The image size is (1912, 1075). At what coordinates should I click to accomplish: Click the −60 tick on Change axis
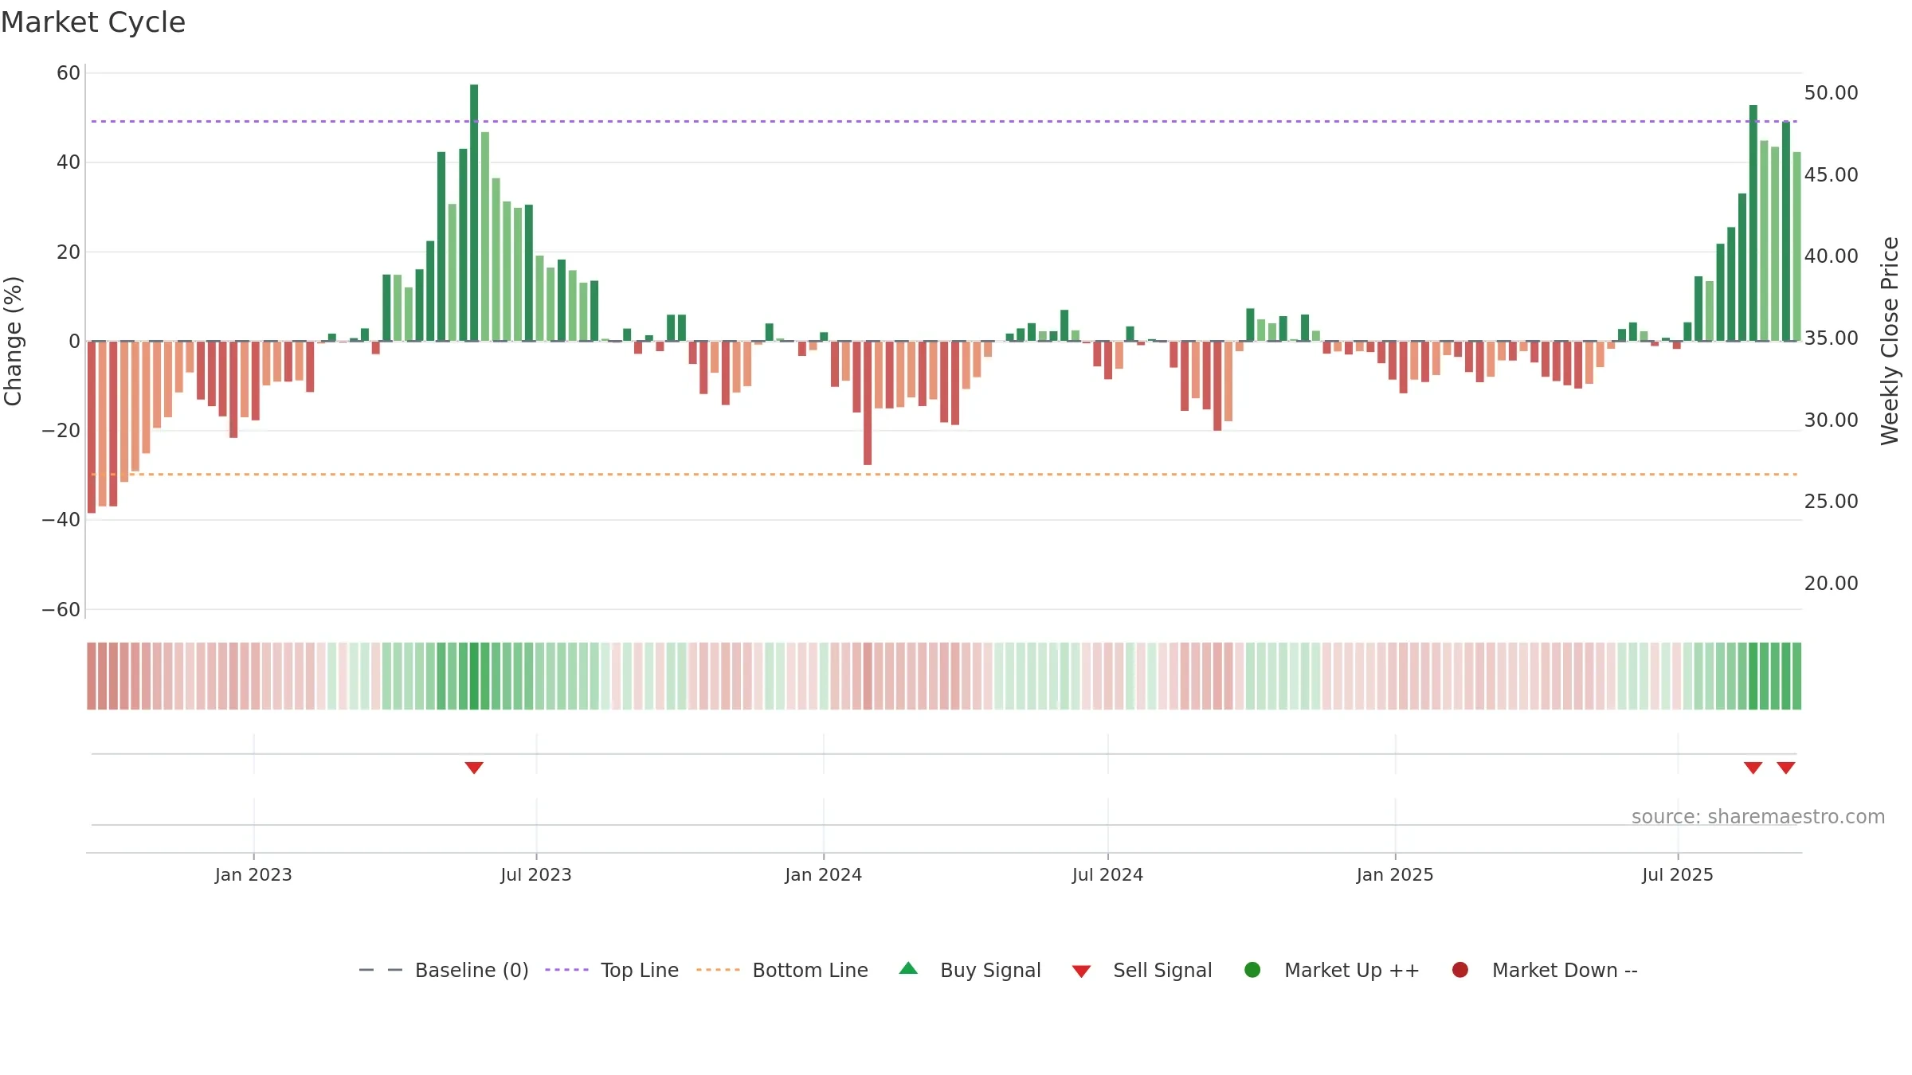(61, 609)
